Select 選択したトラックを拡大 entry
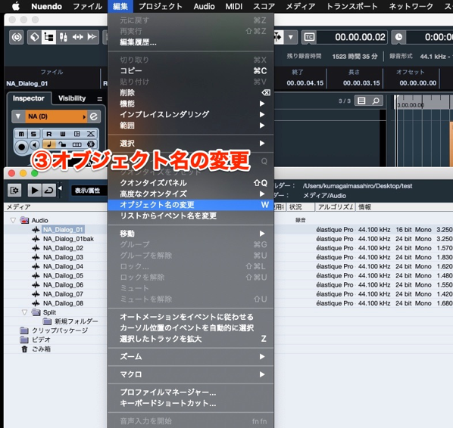 tap(190, 339)
